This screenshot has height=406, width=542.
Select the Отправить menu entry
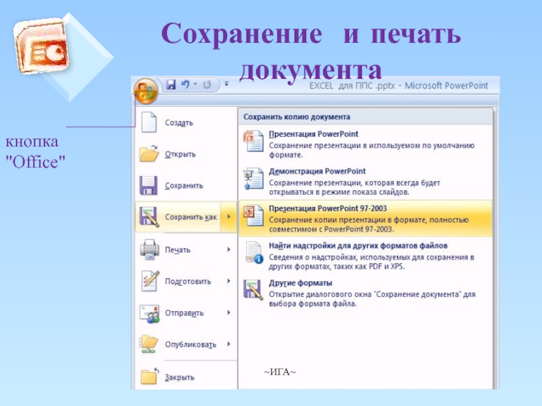[x=185, y=313]
